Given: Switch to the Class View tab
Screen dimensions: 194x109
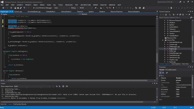Looking at the screenshot, I should coord(185,64).
